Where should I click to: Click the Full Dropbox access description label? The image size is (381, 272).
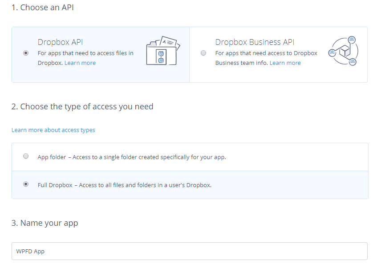pyautogui.click(x=125, y=185)
